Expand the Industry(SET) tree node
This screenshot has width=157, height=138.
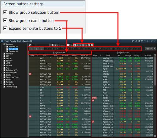2,70
